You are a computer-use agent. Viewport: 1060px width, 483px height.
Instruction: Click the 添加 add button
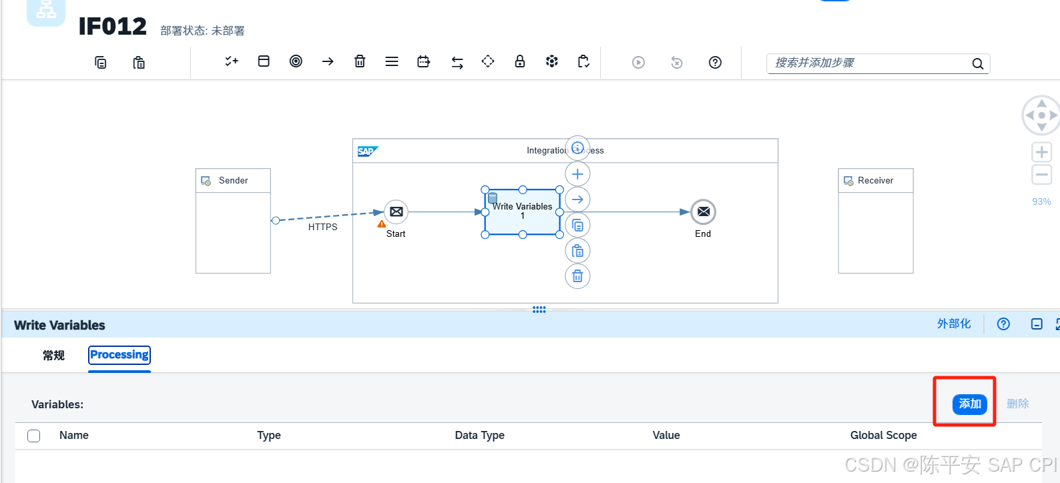969,404
